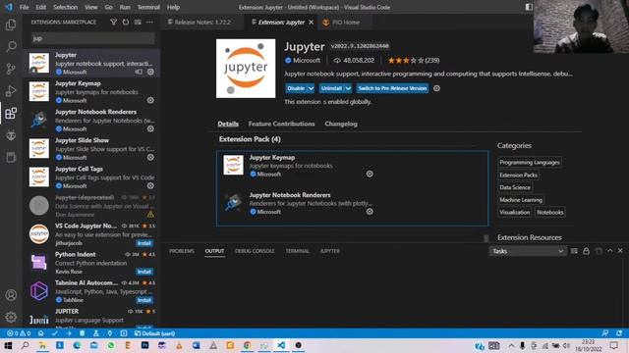Open the extensions views more actions menu
This screenshot has height=353, width=629.
click(x=149, y=22)
